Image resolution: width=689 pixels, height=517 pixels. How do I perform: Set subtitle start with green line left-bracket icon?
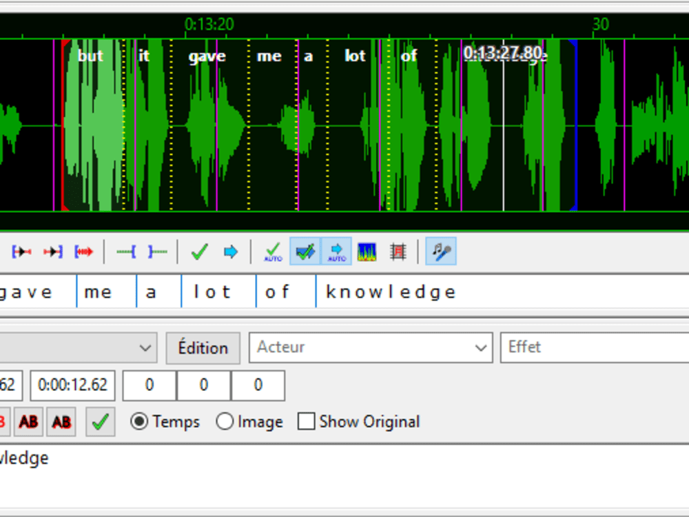click(x=126, y=252)
